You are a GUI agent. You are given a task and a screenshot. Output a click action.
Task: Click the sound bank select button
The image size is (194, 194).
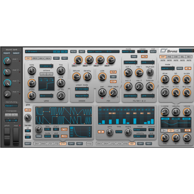[x=16, y=53]
